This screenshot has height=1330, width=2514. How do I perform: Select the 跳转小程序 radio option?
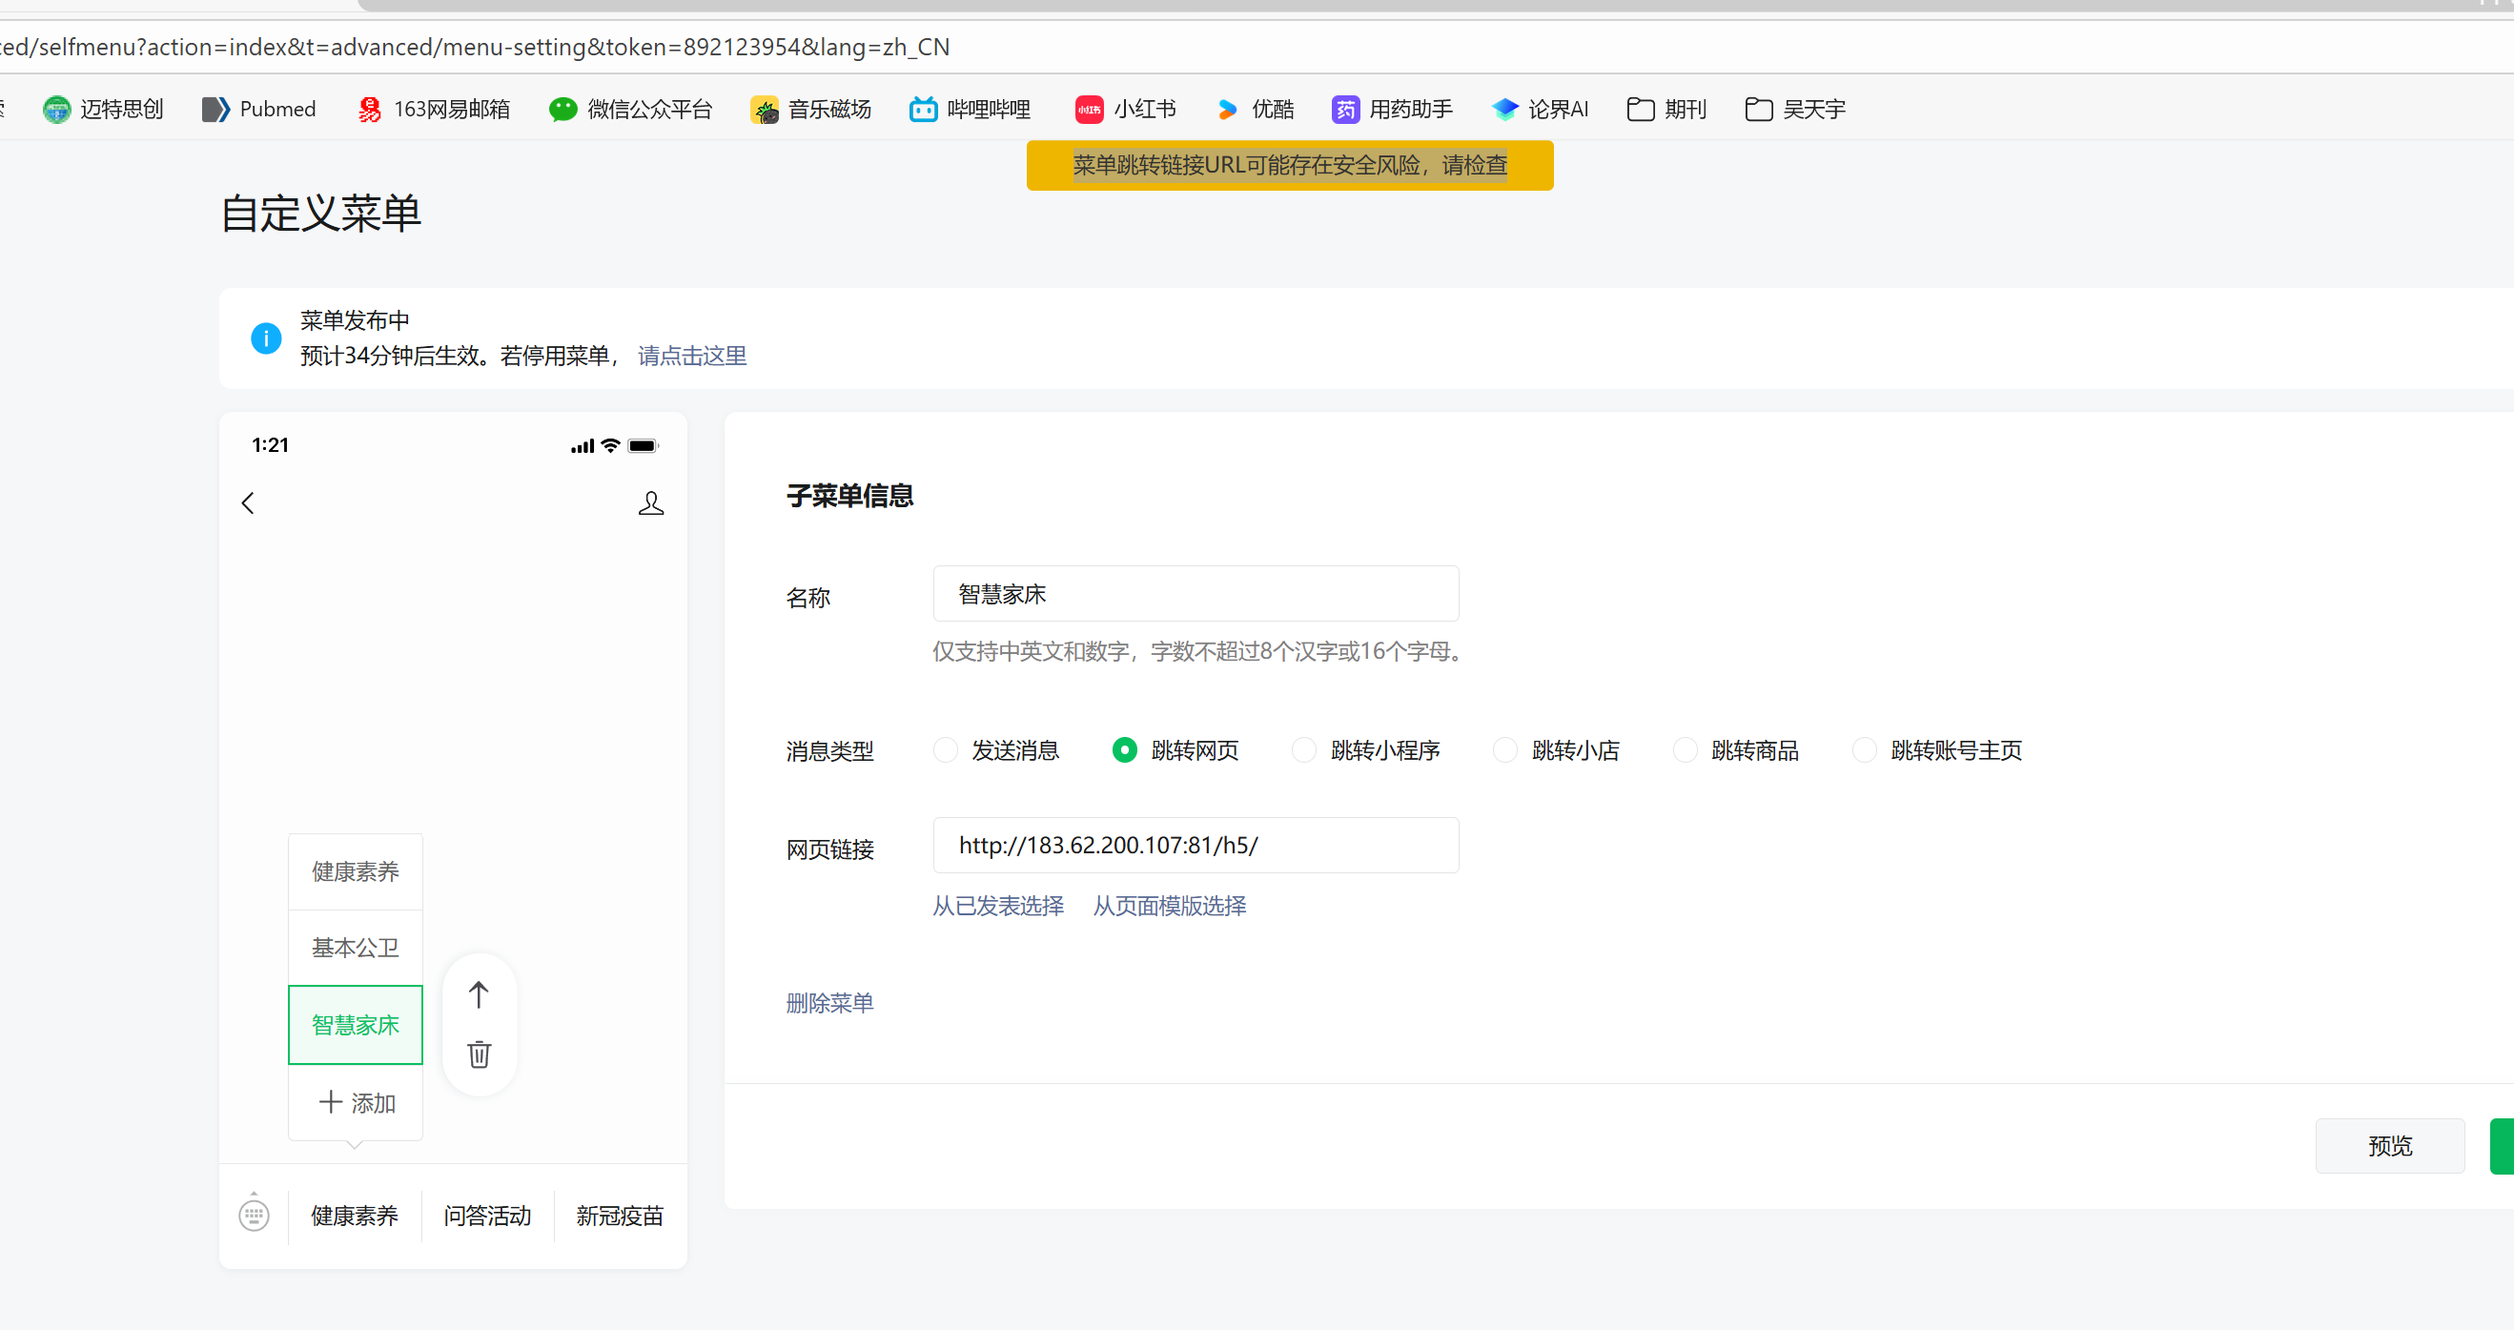pyautogui.click(x=1304, y=749)
